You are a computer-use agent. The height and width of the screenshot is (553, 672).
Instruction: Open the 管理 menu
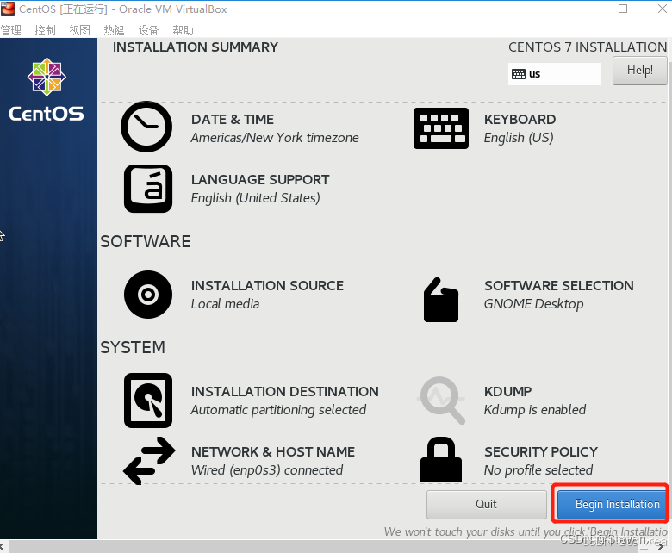pos(10,30)
